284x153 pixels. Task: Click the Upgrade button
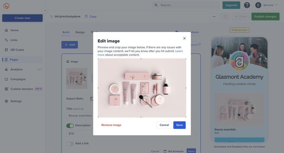click(231, 5)
